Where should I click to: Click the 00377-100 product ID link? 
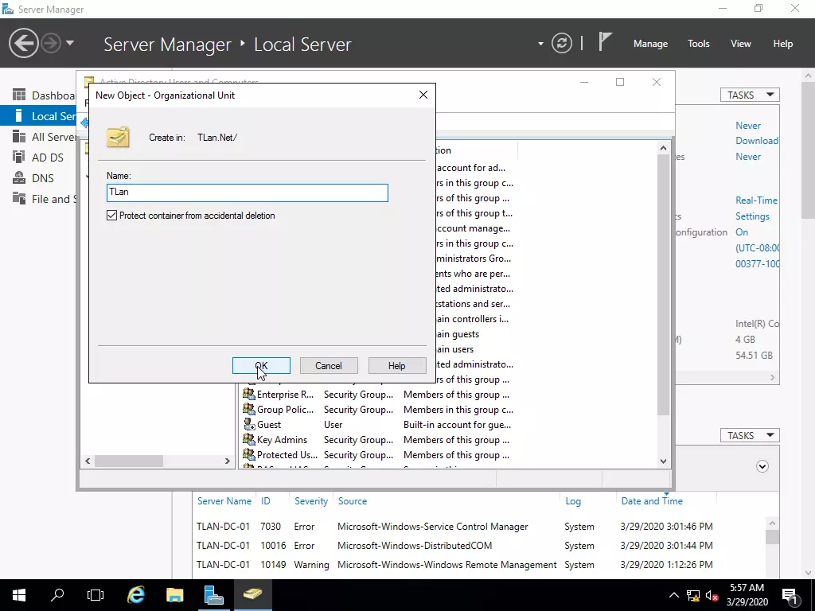pos(758,264)
